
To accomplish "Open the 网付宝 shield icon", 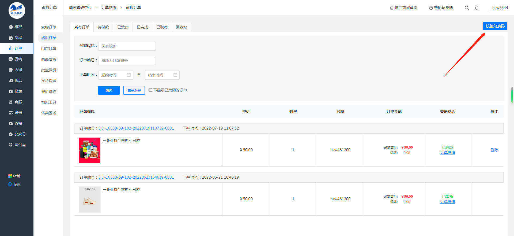I will [x=11, y=145].
